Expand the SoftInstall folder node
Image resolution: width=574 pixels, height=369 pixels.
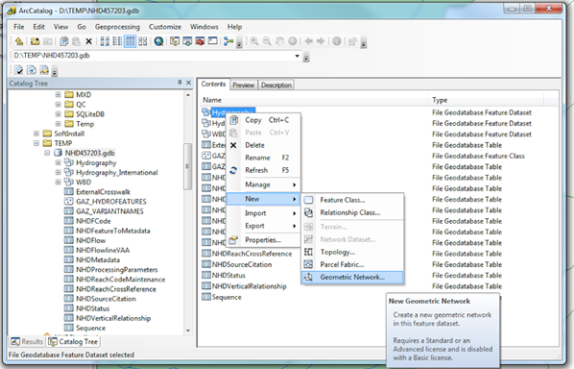[x=36, y=134]
